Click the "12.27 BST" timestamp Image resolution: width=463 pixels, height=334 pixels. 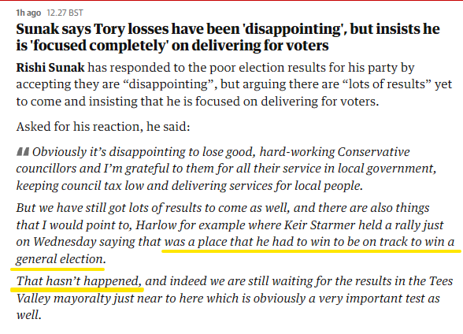coord(65,13)
